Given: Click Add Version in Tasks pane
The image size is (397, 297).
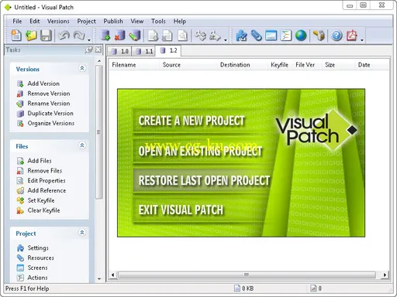Looking at the screenshot, I should pyautogui.click(x=43, y=84).
